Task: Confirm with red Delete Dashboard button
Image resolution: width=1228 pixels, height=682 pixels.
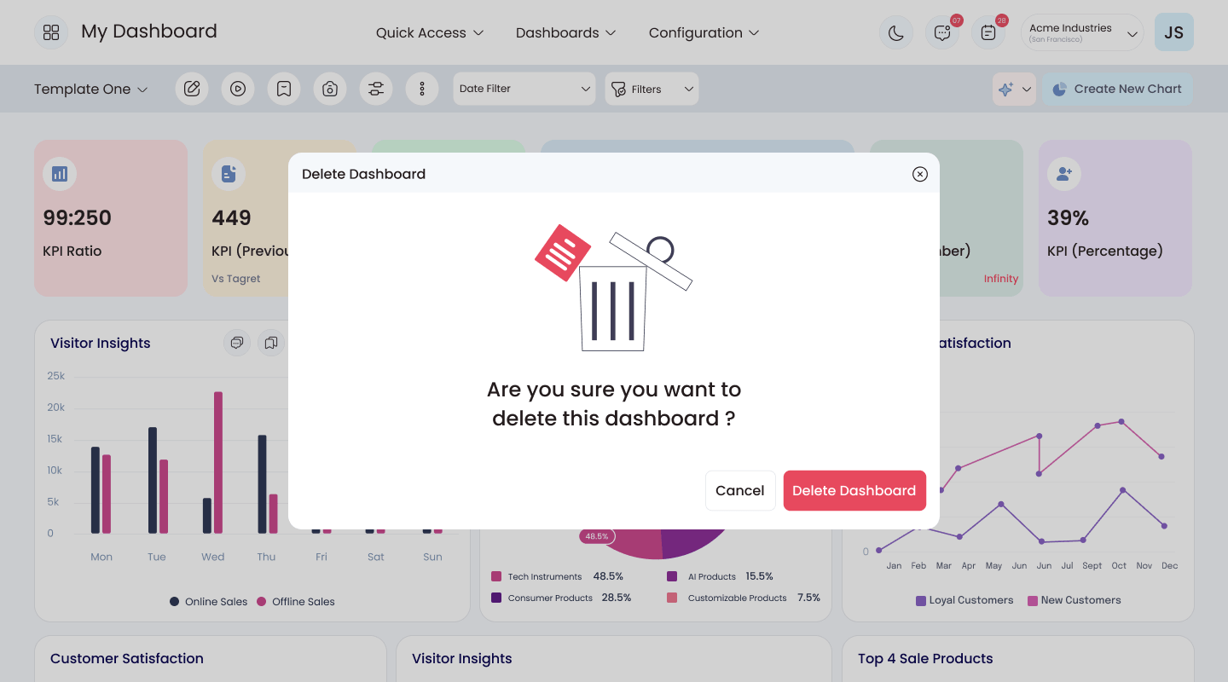Action: [x=854, y=490]
